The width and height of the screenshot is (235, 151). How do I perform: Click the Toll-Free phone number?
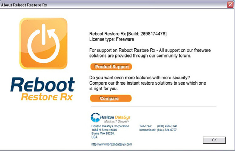tap(167, 126)
